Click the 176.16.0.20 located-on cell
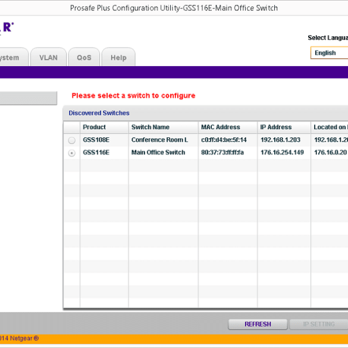348x348 pixels. 330,152
